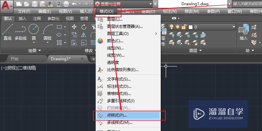Open from web and mobile icon

(x=50, y=4)
